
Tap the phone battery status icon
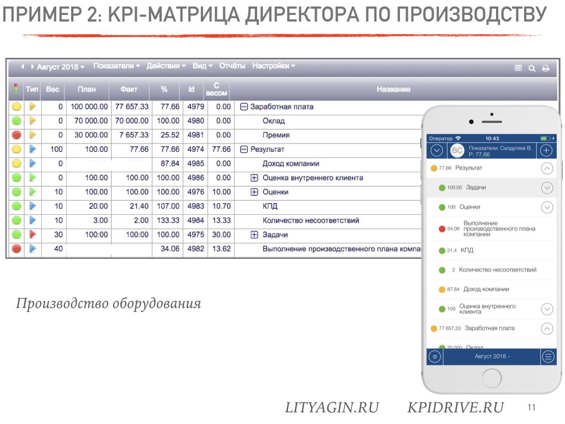[546, 139]
